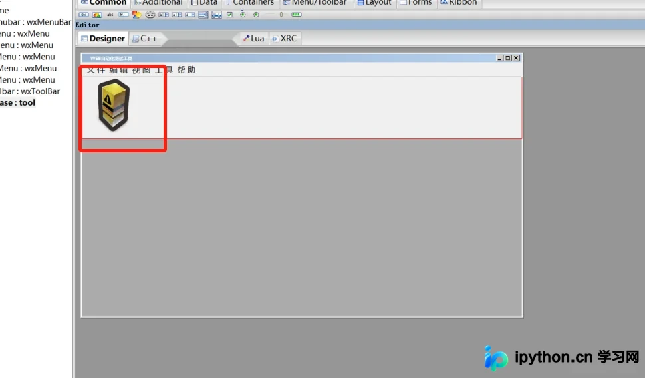The image size is (645, 378).
Task: Open the 视图 menu in designed frame
Action: tap(141, 70)
